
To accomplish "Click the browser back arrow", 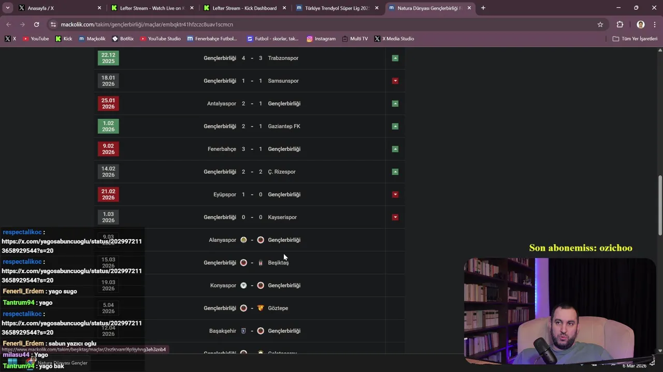I will (9, 24).
